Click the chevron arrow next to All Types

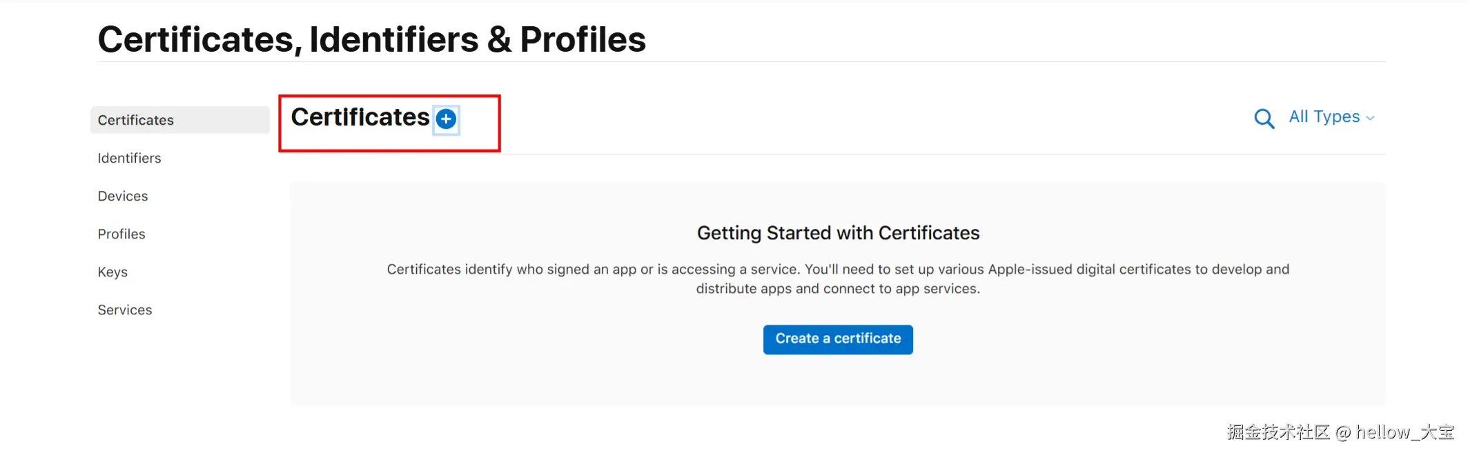click(1371, 119)
